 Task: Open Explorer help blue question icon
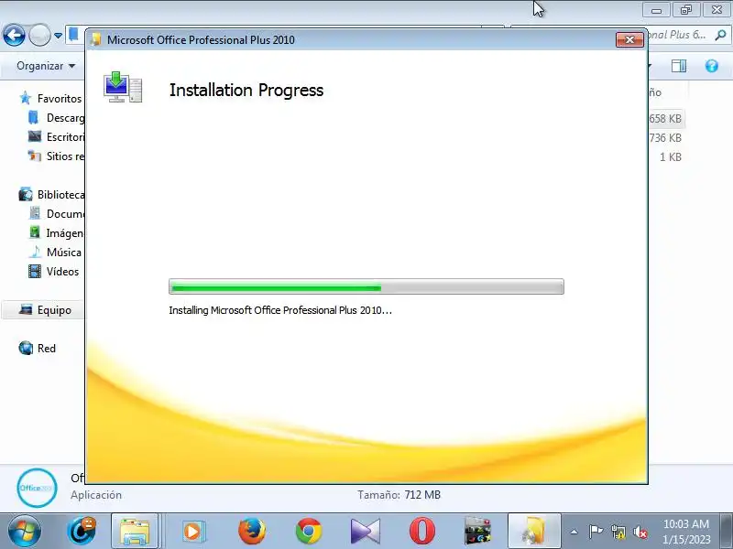[712, 66]
